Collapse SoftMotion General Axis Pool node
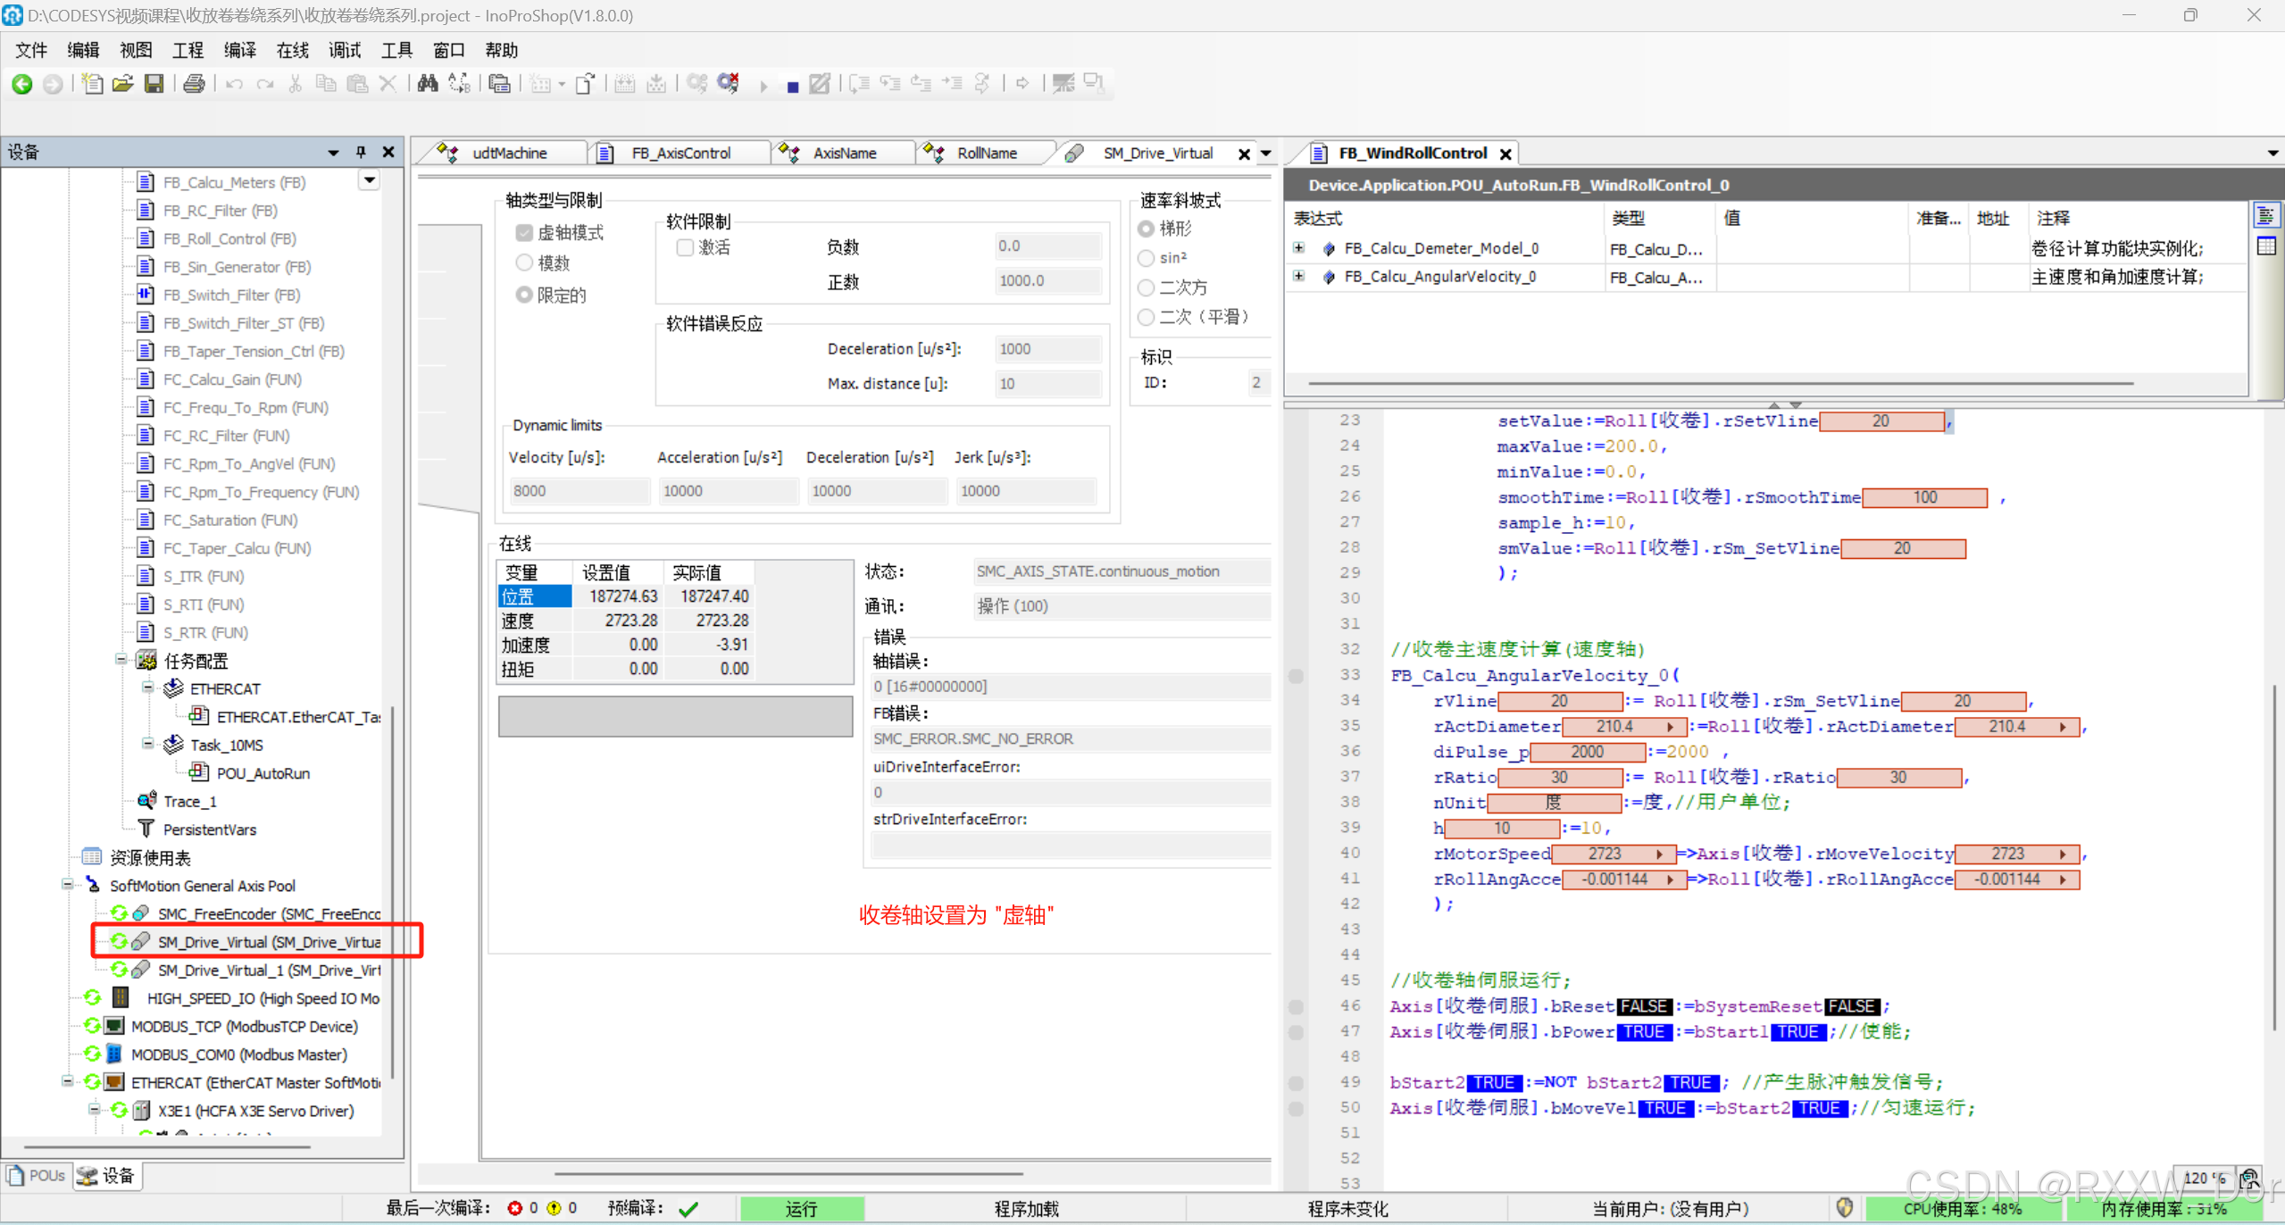2285x1225 pixels. pyautogui.click(x=68, y=885)
